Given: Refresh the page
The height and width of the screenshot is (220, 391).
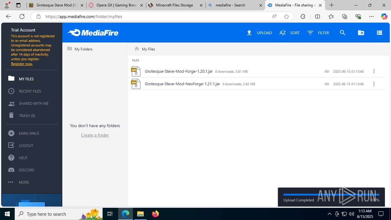Looking at the screenshot, I should [22, 16].
